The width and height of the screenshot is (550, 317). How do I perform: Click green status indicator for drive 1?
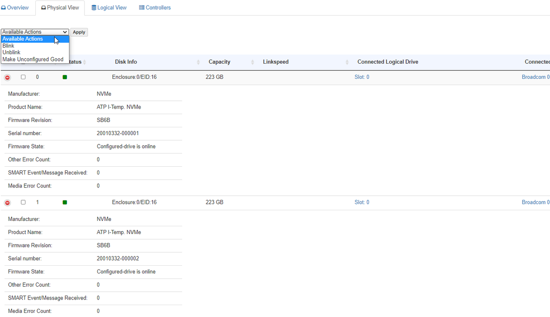coord(65,202)
